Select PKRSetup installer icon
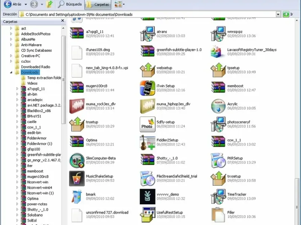The image size is (301, 225). (x=218, y=160)
